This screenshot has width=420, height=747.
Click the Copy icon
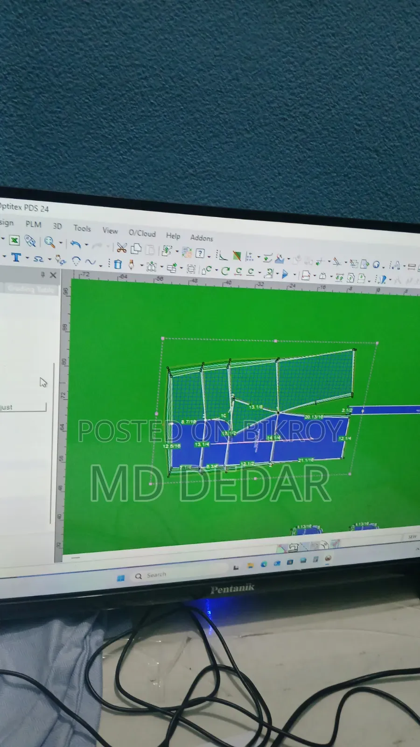(136, 248)
